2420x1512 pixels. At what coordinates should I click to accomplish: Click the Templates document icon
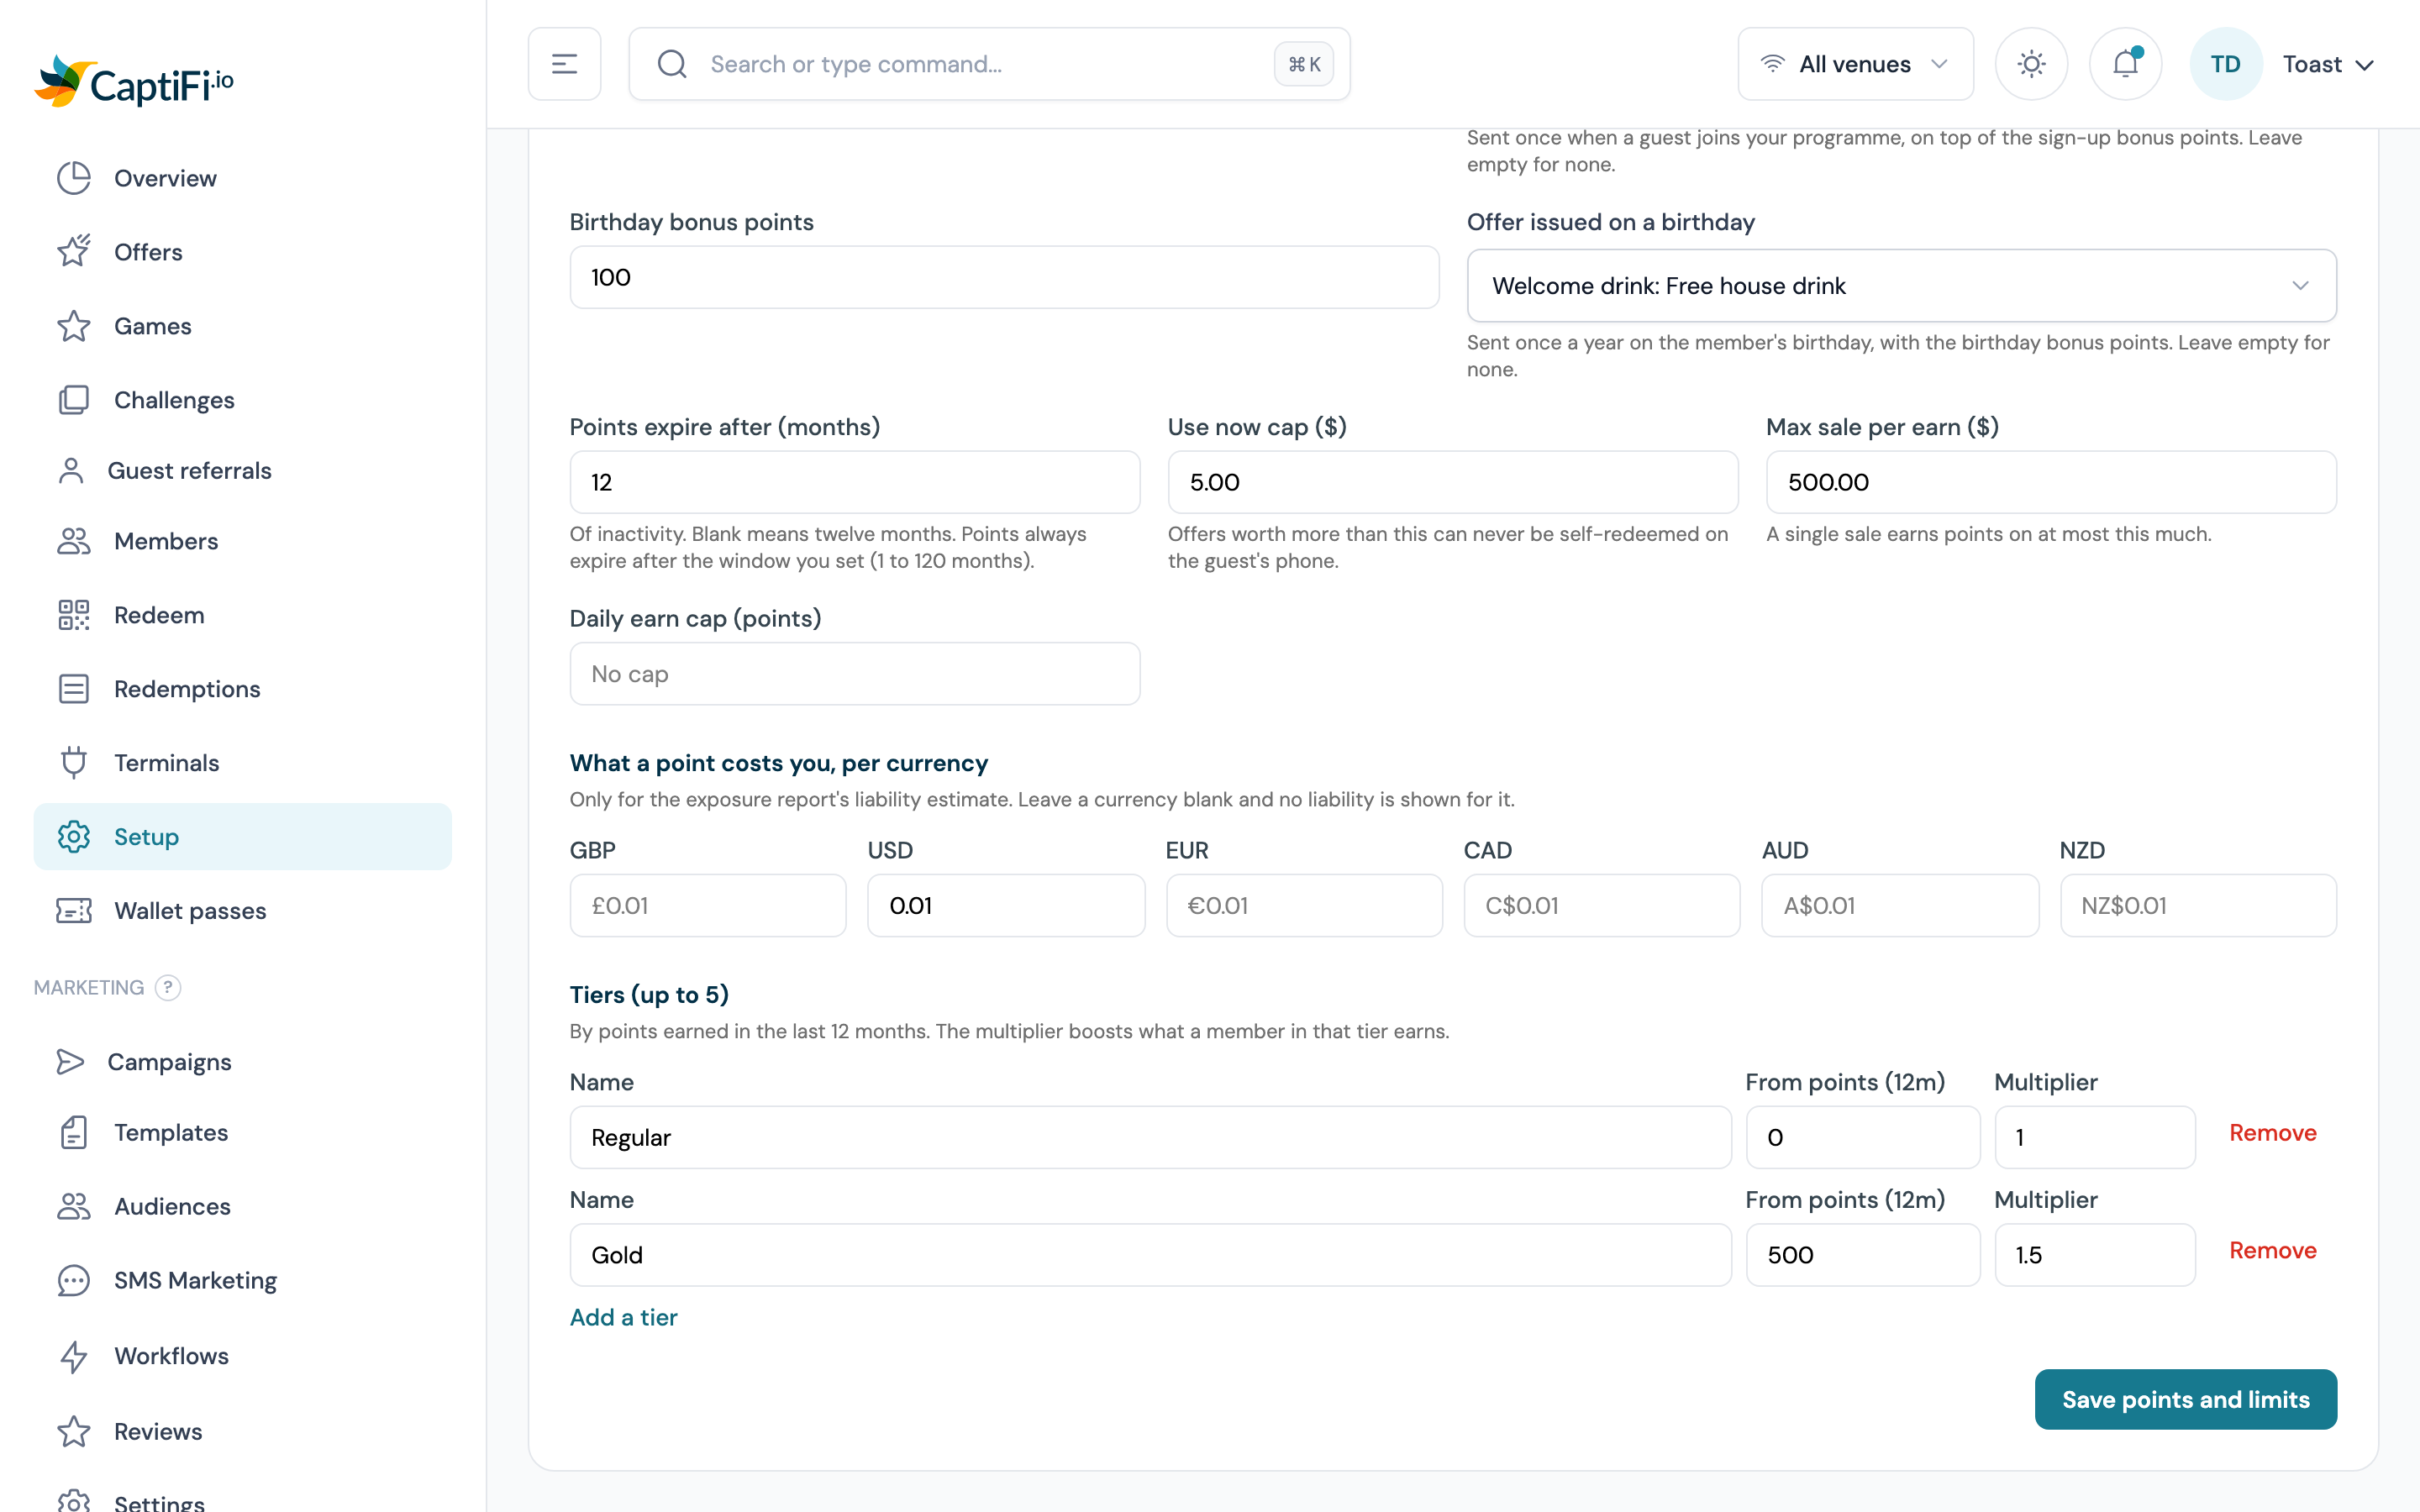[73, 1132]
